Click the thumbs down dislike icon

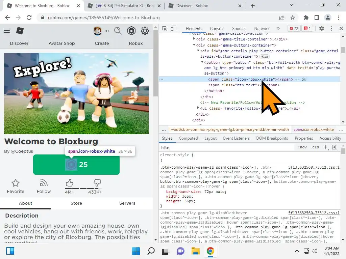pos(97,183)
